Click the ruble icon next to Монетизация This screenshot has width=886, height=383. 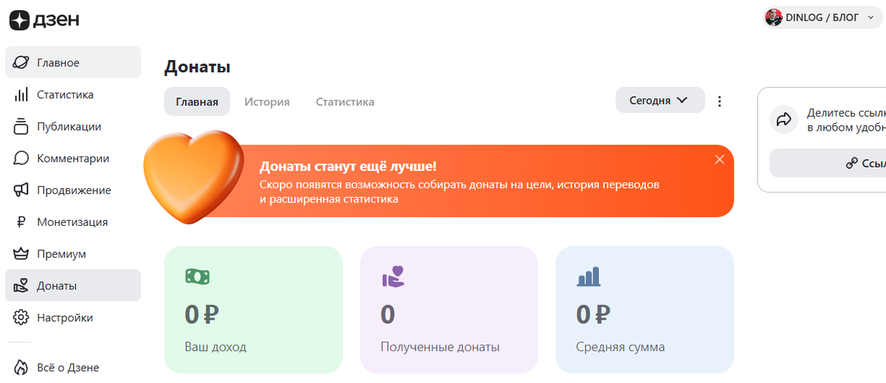tap(21, 222)
